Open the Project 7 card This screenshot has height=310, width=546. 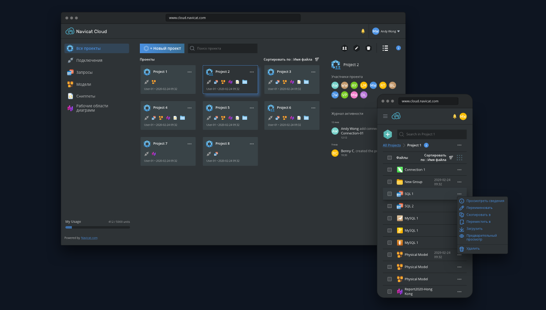(168, 151)
